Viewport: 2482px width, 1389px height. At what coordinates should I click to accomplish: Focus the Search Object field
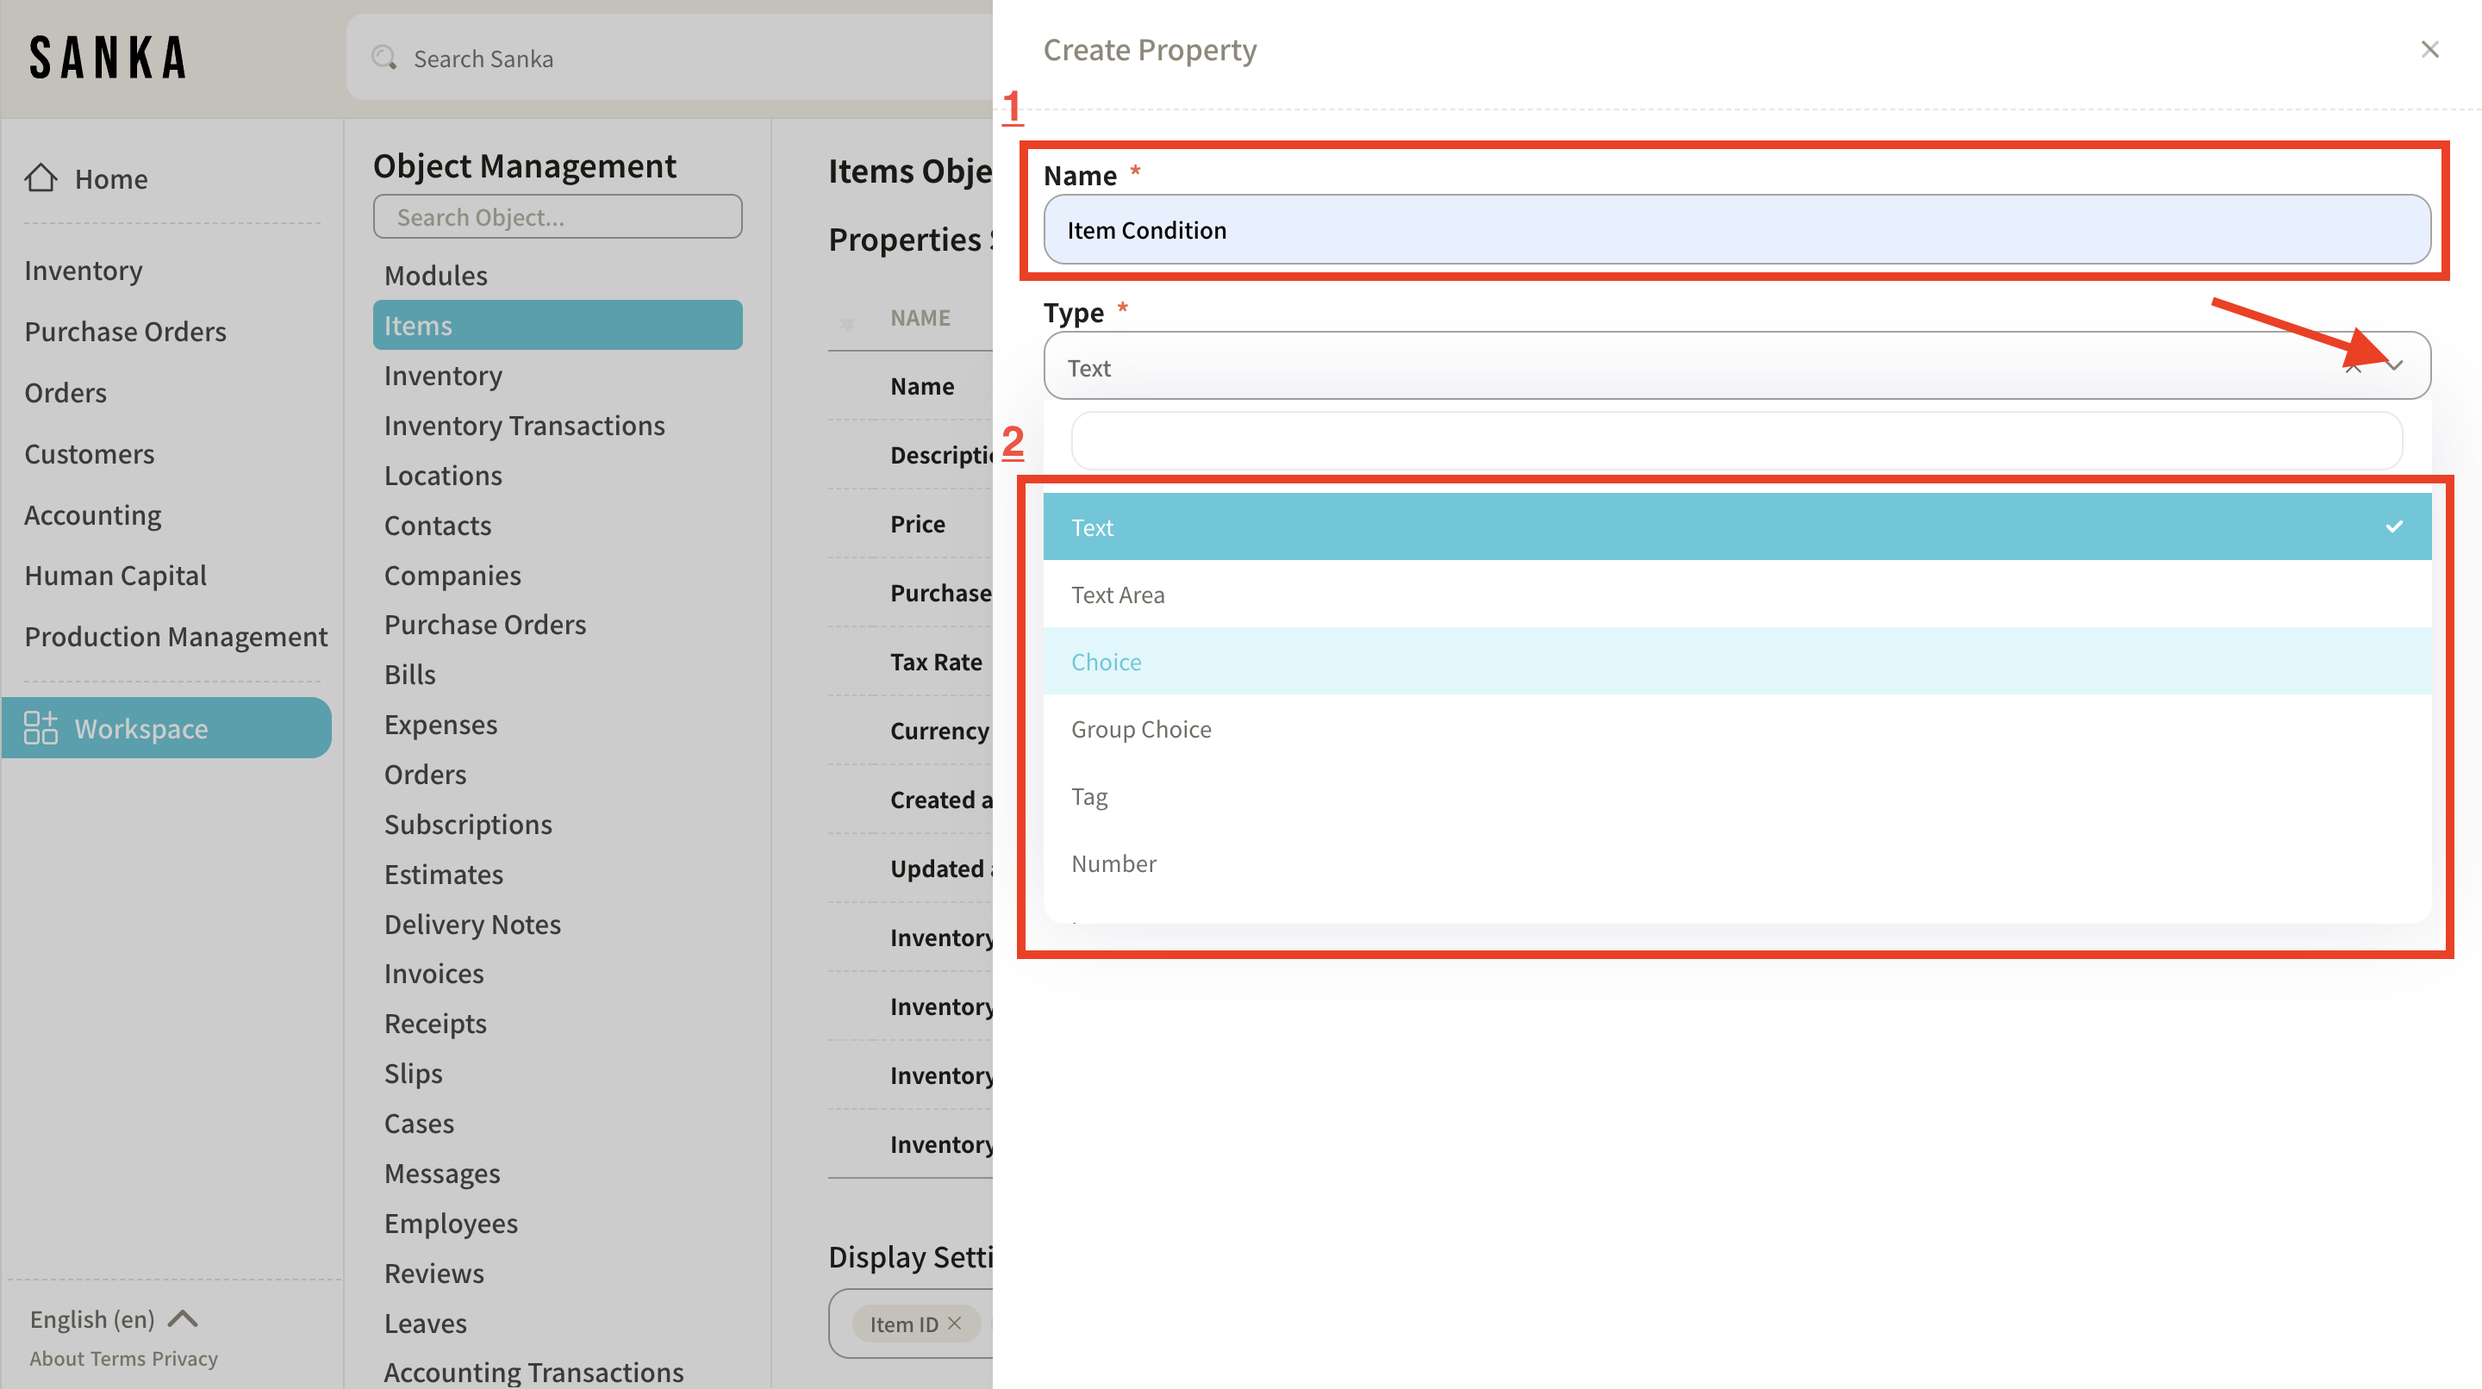click(x=557, y=217)
